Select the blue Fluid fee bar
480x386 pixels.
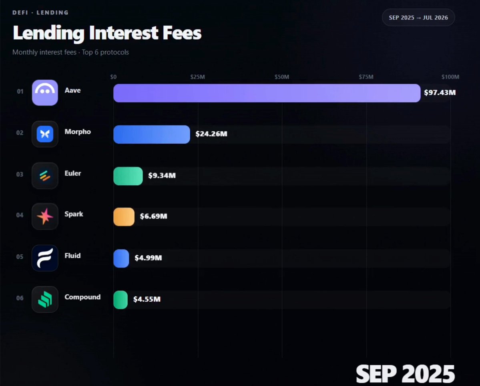pos(121,258)
